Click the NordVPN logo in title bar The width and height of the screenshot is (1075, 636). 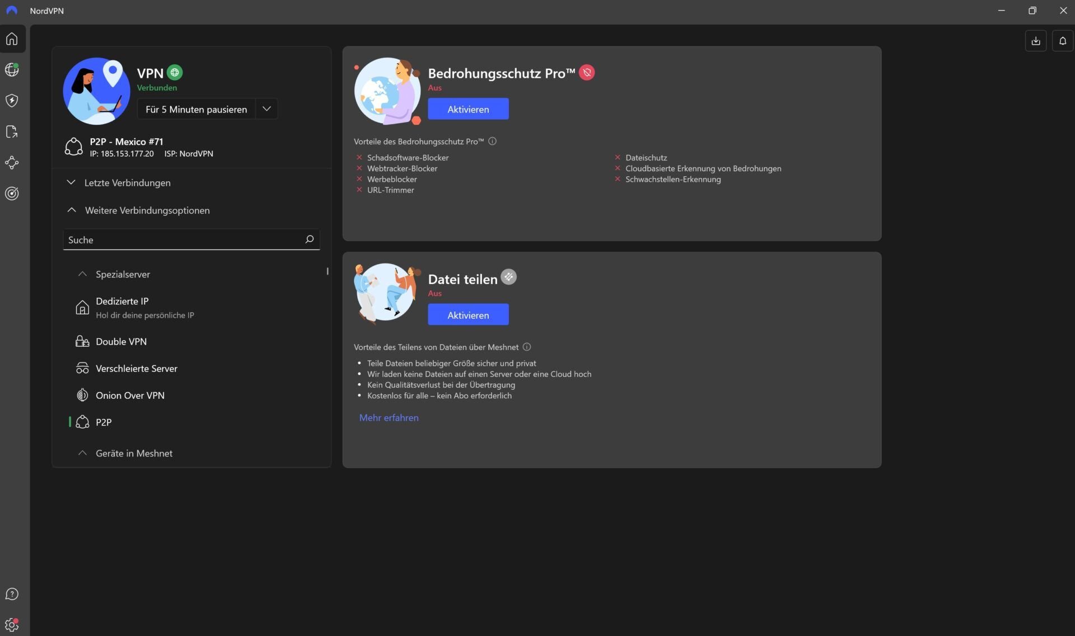12,11
